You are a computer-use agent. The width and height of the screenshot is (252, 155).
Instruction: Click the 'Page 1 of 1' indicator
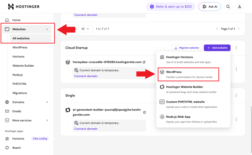[228, 29]
